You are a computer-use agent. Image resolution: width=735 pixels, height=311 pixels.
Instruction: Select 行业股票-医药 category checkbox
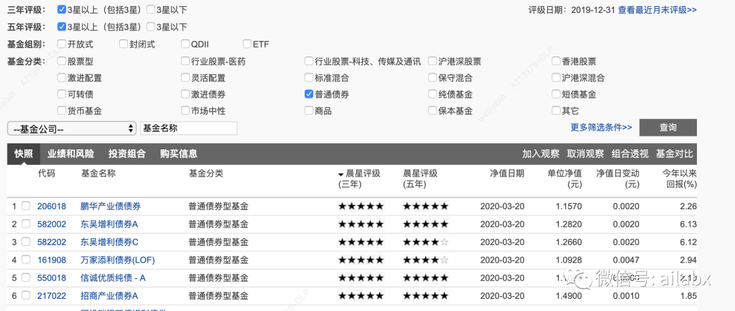click(185, 61)
